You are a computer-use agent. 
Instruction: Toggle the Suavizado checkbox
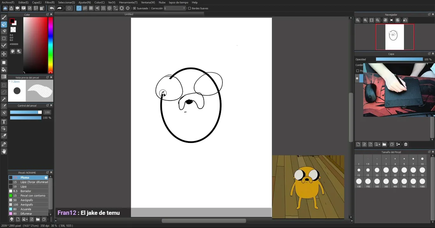tap(135, 8)
